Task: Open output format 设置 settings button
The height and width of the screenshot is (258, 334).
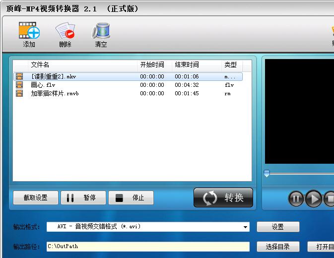Action: 278,227
